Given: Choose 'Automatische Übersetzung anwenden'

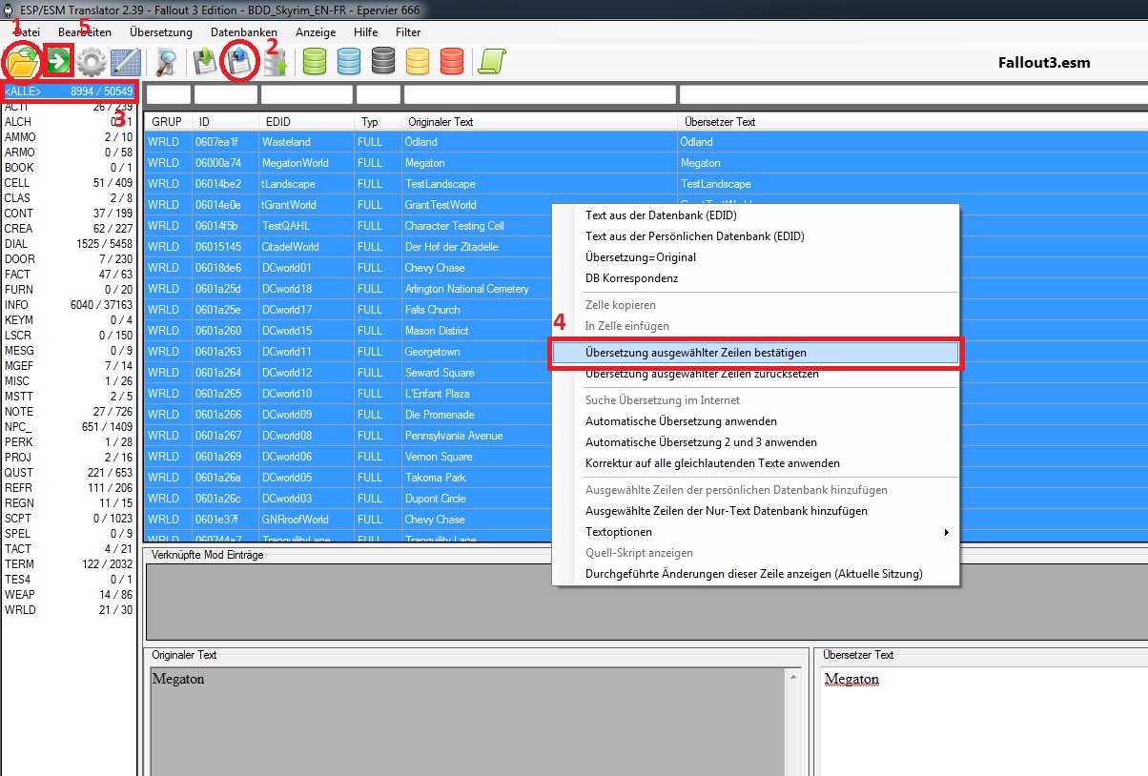Looking at the screenshot, I should (757, 421).
